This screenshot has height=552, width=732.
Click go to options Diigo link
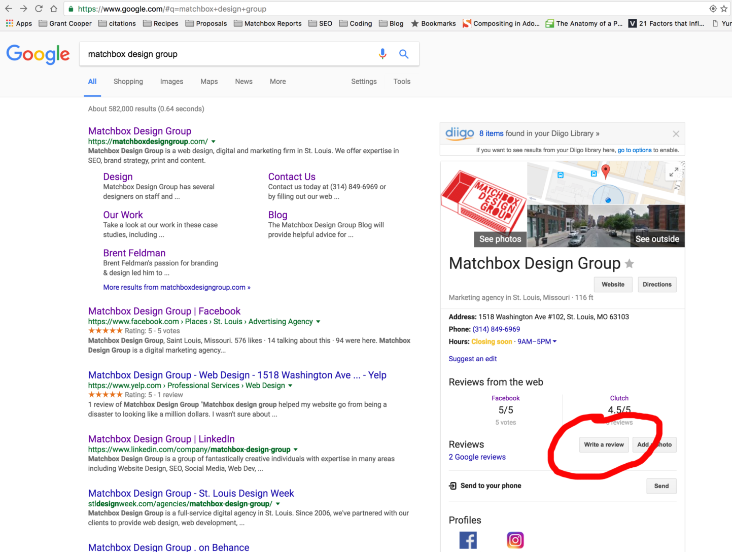pos(635,150)
